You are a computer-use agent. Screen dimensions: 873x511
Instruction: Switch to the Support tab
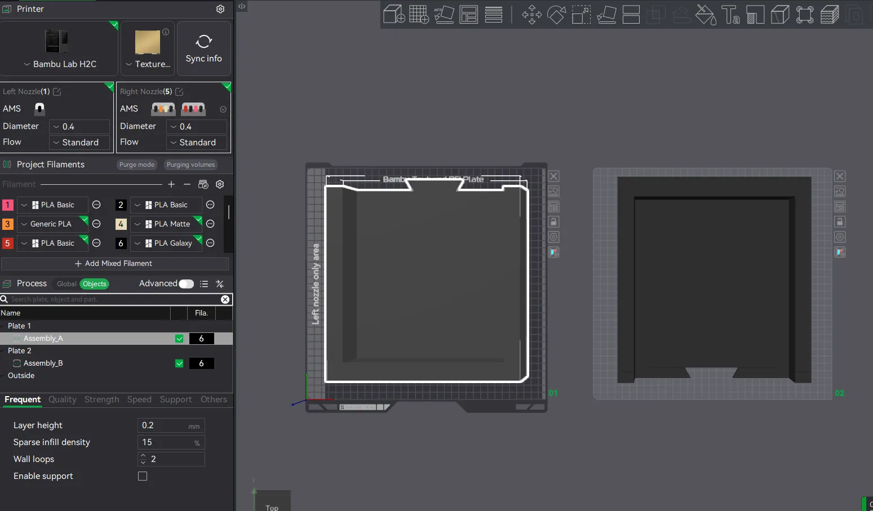(x=176, y=399)
